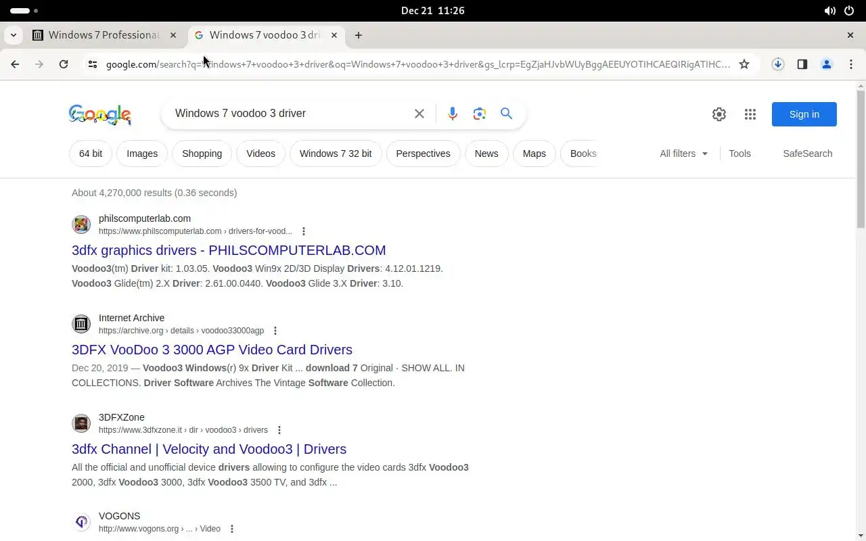Image resolution: width=866 pixels, height=541 pixels.
Task: Open more options for Internet Archive result
Action: [275, 331]
